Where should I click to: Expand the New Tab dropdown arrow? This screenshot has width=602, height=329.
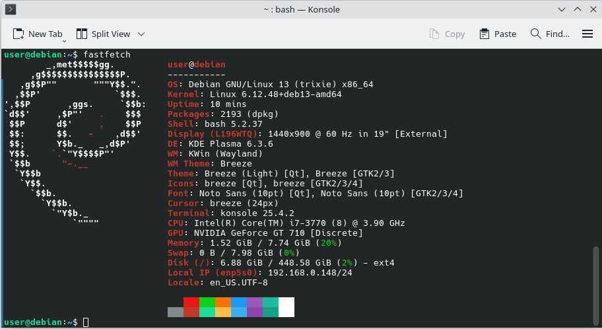point(64,41)
